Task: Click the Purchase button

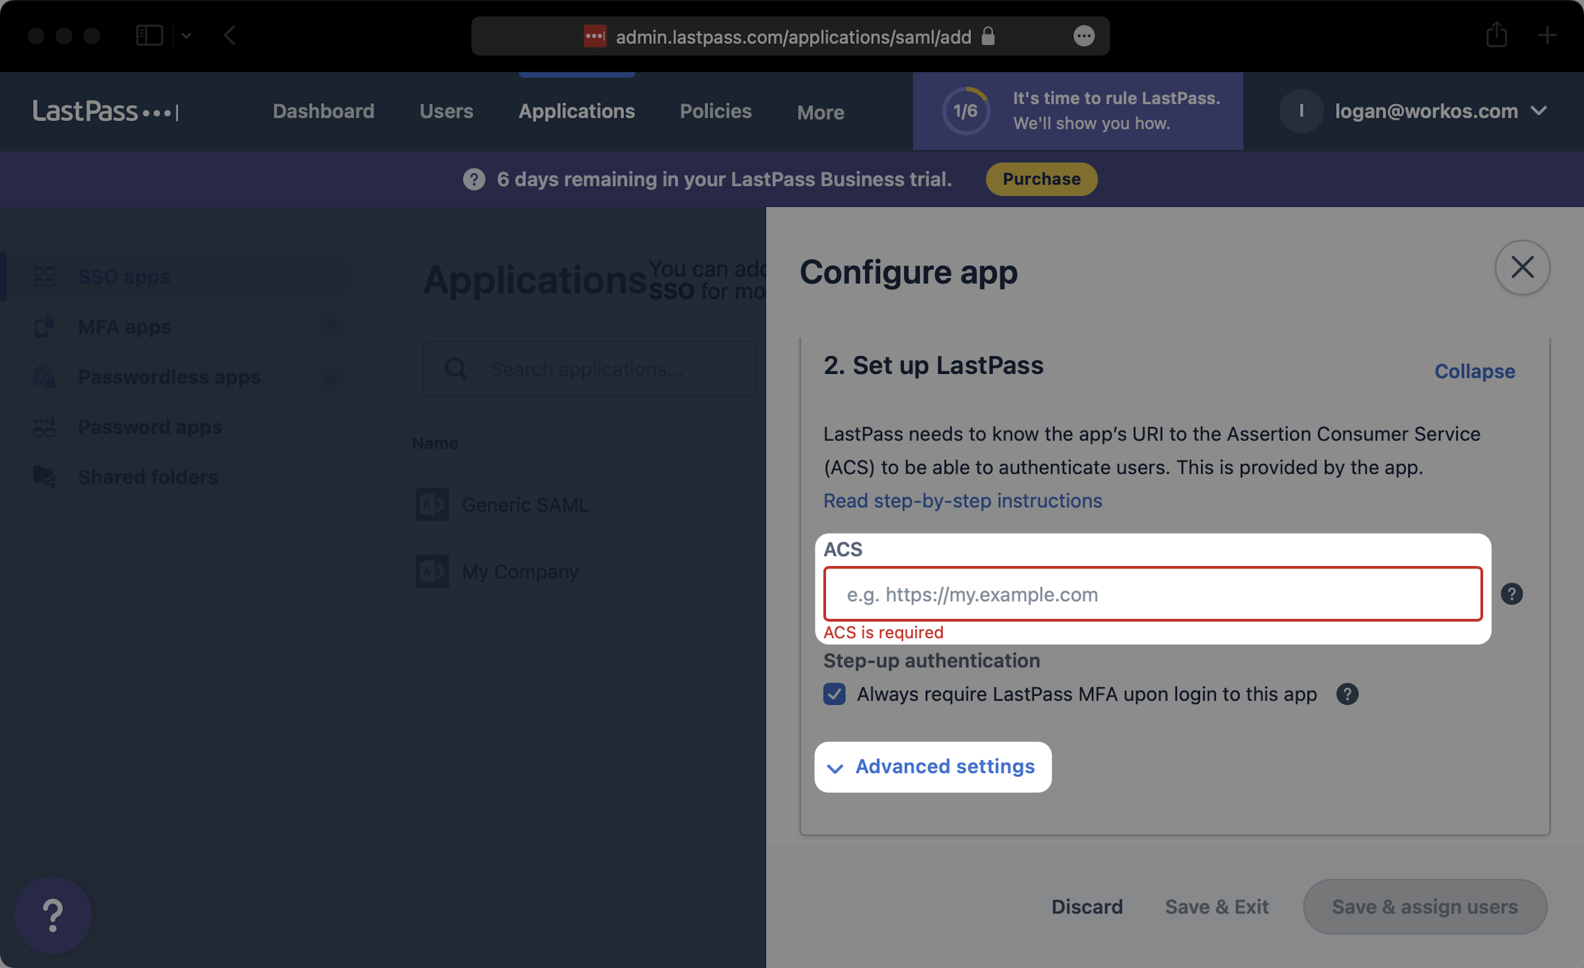Action: coord(1041,179)
